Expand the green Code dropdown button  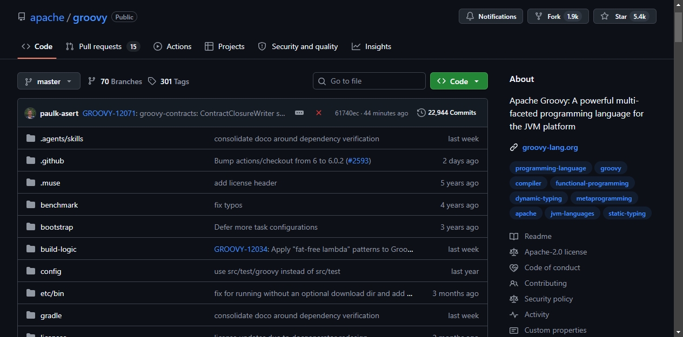[459, 81]
